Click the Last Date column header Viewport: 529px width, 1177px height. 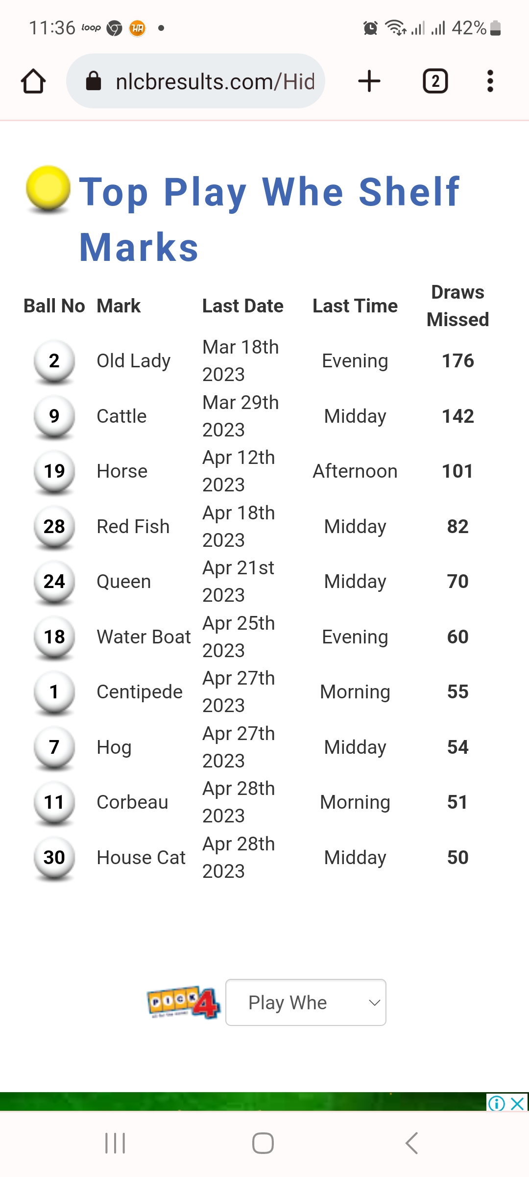coord(243,306)
